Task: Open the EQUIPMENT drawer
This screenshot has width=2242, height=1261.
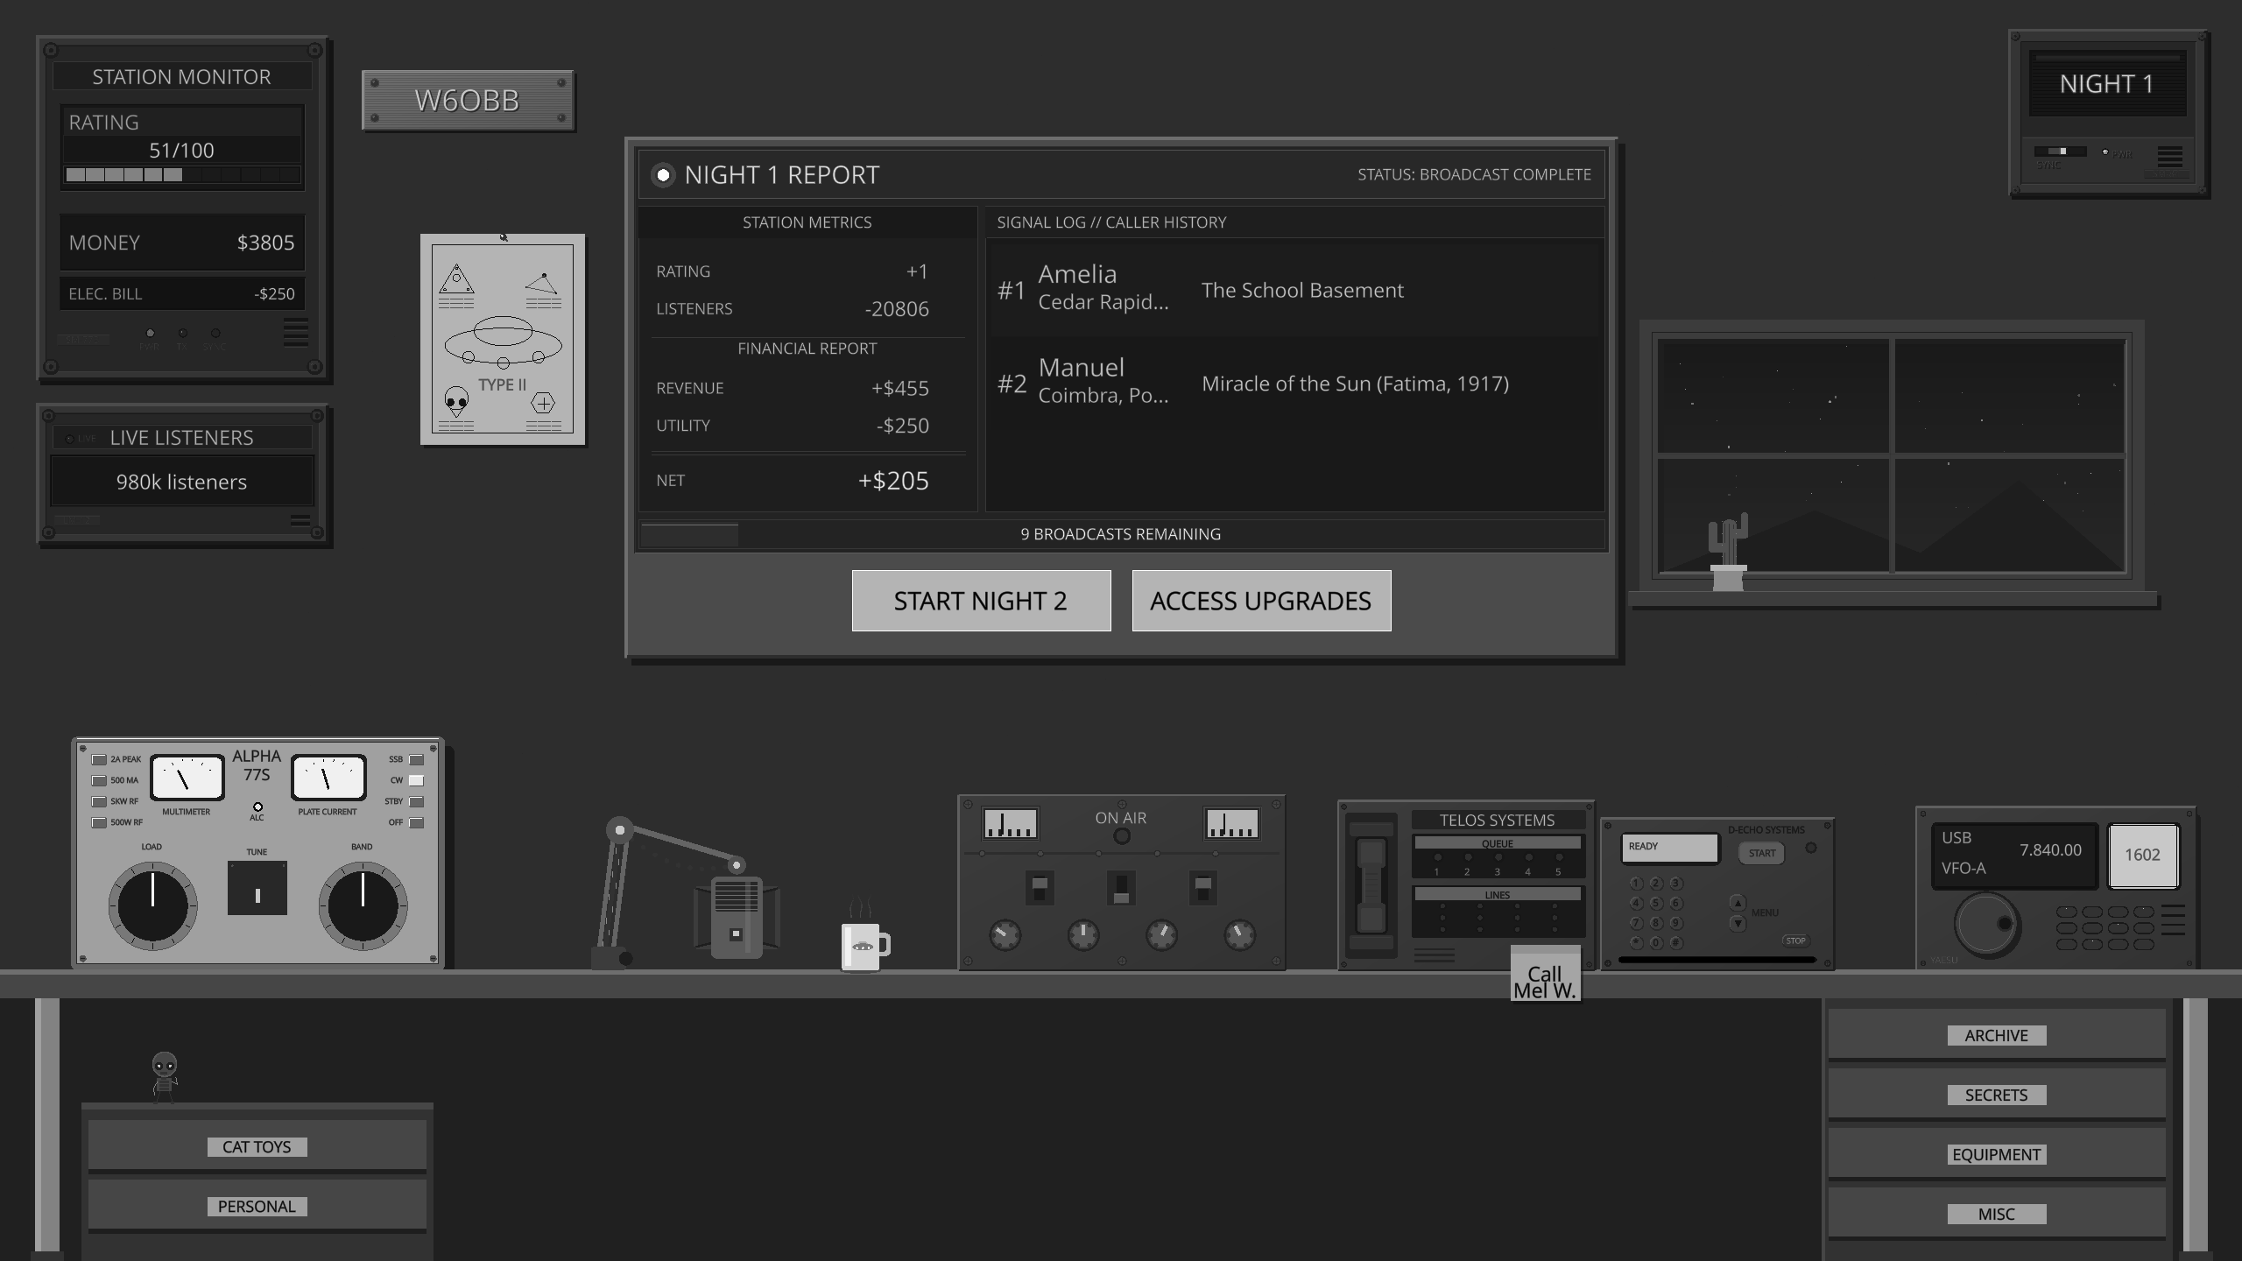Action: [x=1997, y=1154]
